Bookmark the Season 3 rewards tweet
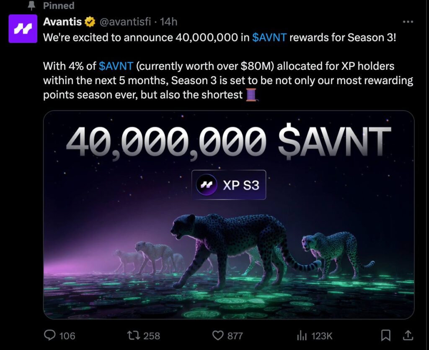Image resolution: width=429 pixels, height=350 pixels. coord(386,335)
